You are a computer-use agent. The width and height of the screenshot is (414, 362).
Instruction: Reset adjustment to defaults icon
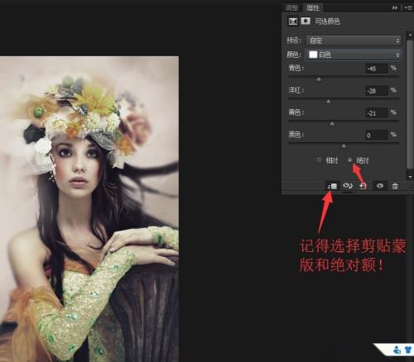coord(363,186)
